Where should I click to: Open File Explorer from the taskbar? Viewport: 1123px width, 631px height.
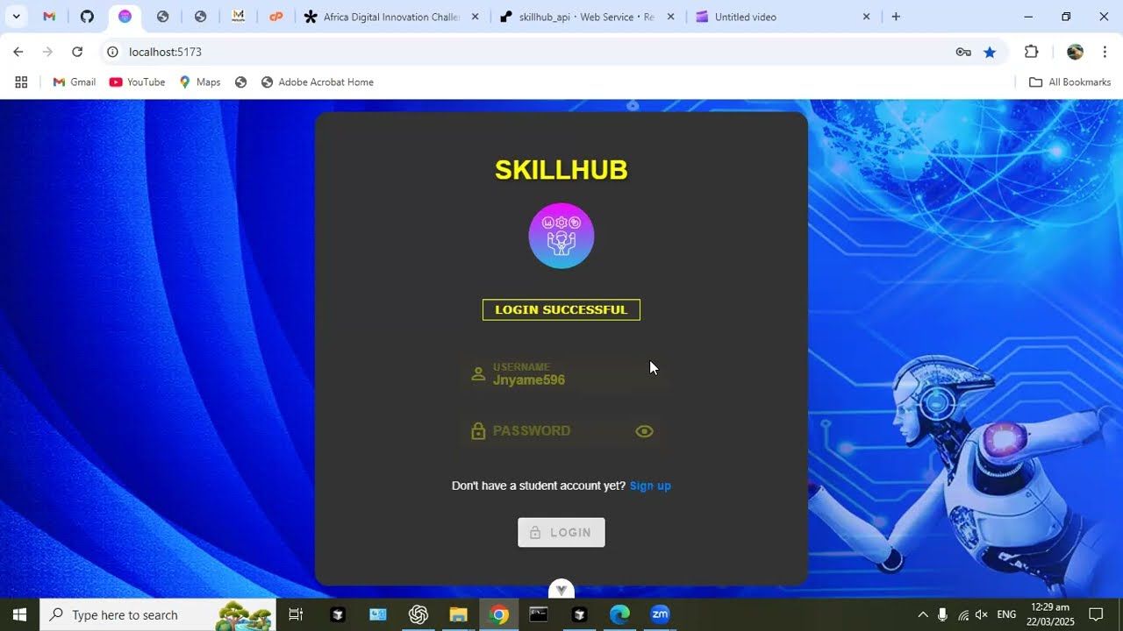(458, 614)
